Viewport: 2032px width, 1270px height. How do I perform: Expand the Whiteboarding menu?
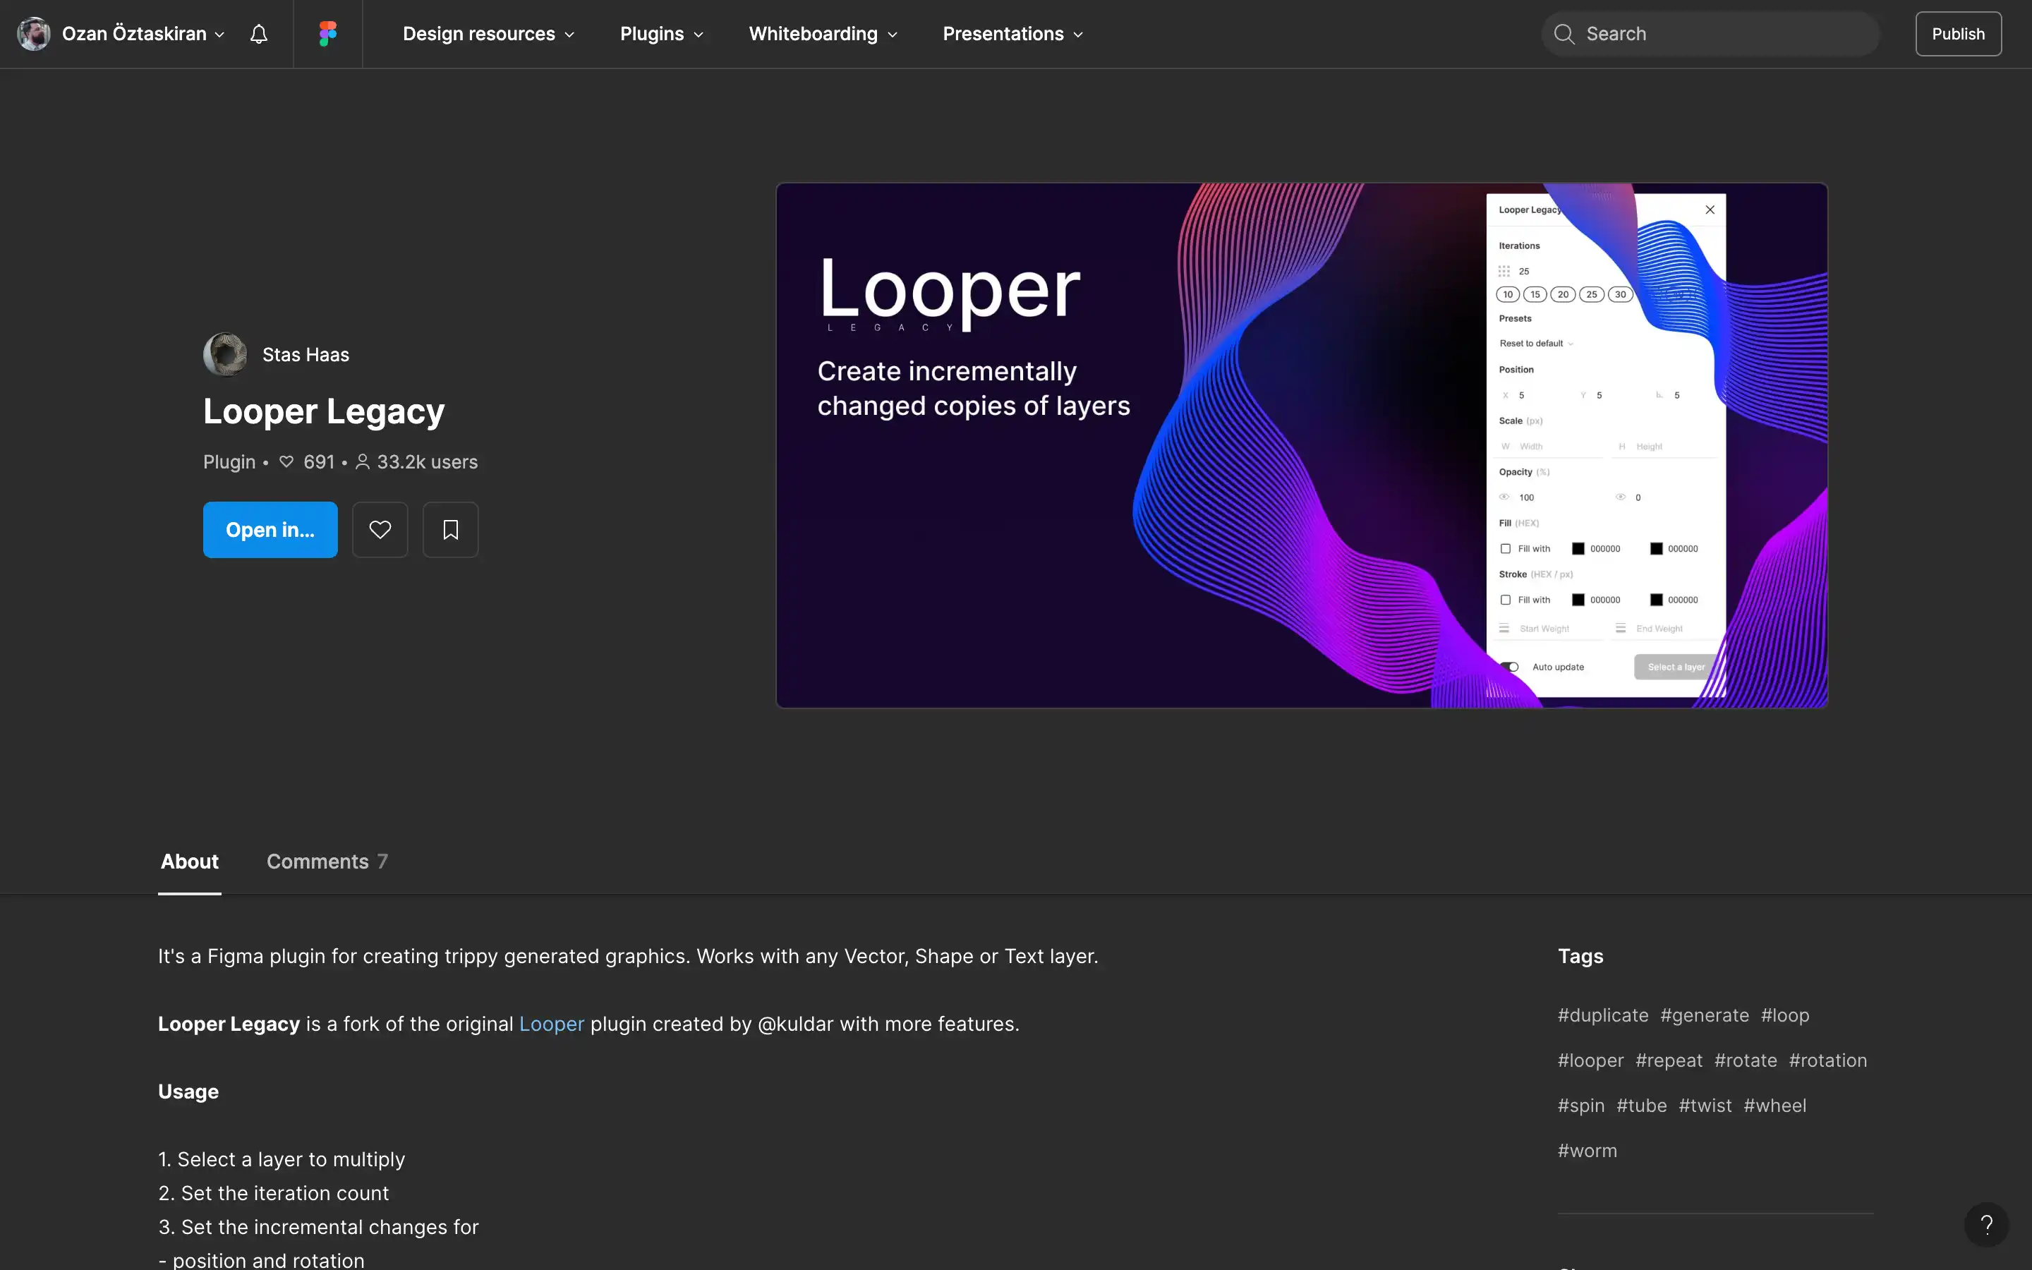[823, 34]
